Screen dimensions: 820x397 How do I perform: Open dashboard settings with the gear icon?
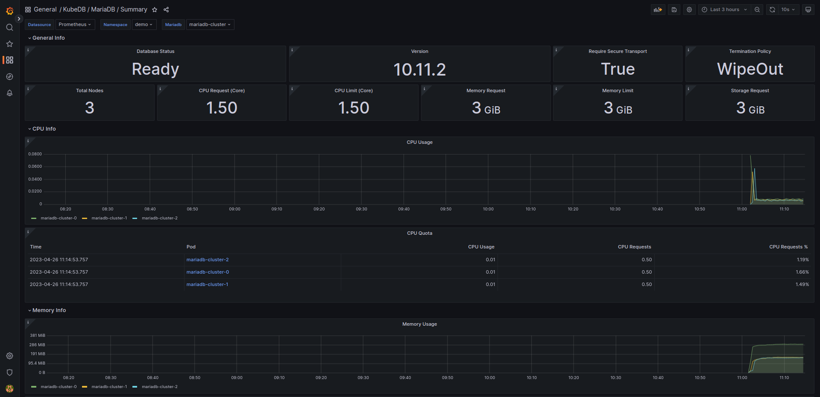[x=689, y=9]
